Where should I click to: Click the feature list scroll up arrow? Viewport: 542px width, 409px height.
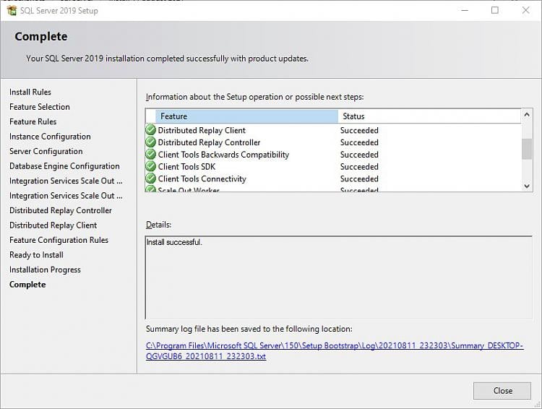tap(526, 114)
